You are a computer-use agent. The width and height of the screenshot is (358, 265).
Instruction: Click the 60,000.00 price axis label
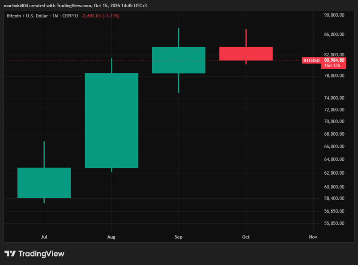(334, 187)
